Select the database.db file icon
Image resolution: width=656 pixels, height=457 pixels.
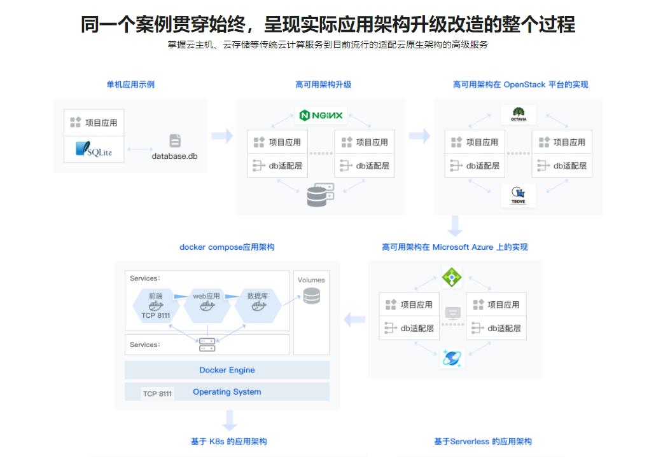(x=174, y=141)
